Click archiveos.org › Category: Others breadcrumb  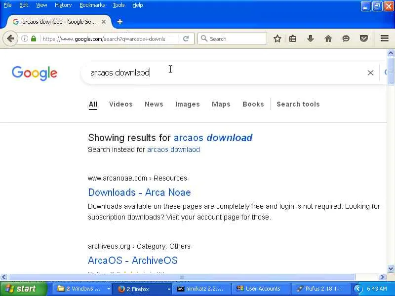[x=139, y=246]
